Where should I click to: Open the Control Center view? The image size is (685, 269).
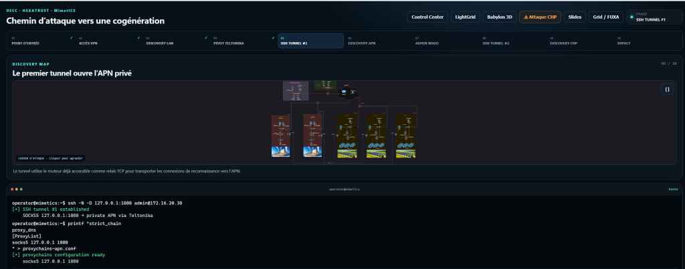coord(427,17)
